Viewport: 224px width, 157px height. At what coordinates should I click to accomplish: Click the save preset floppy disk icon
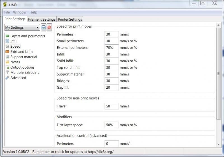coord(43,27)
